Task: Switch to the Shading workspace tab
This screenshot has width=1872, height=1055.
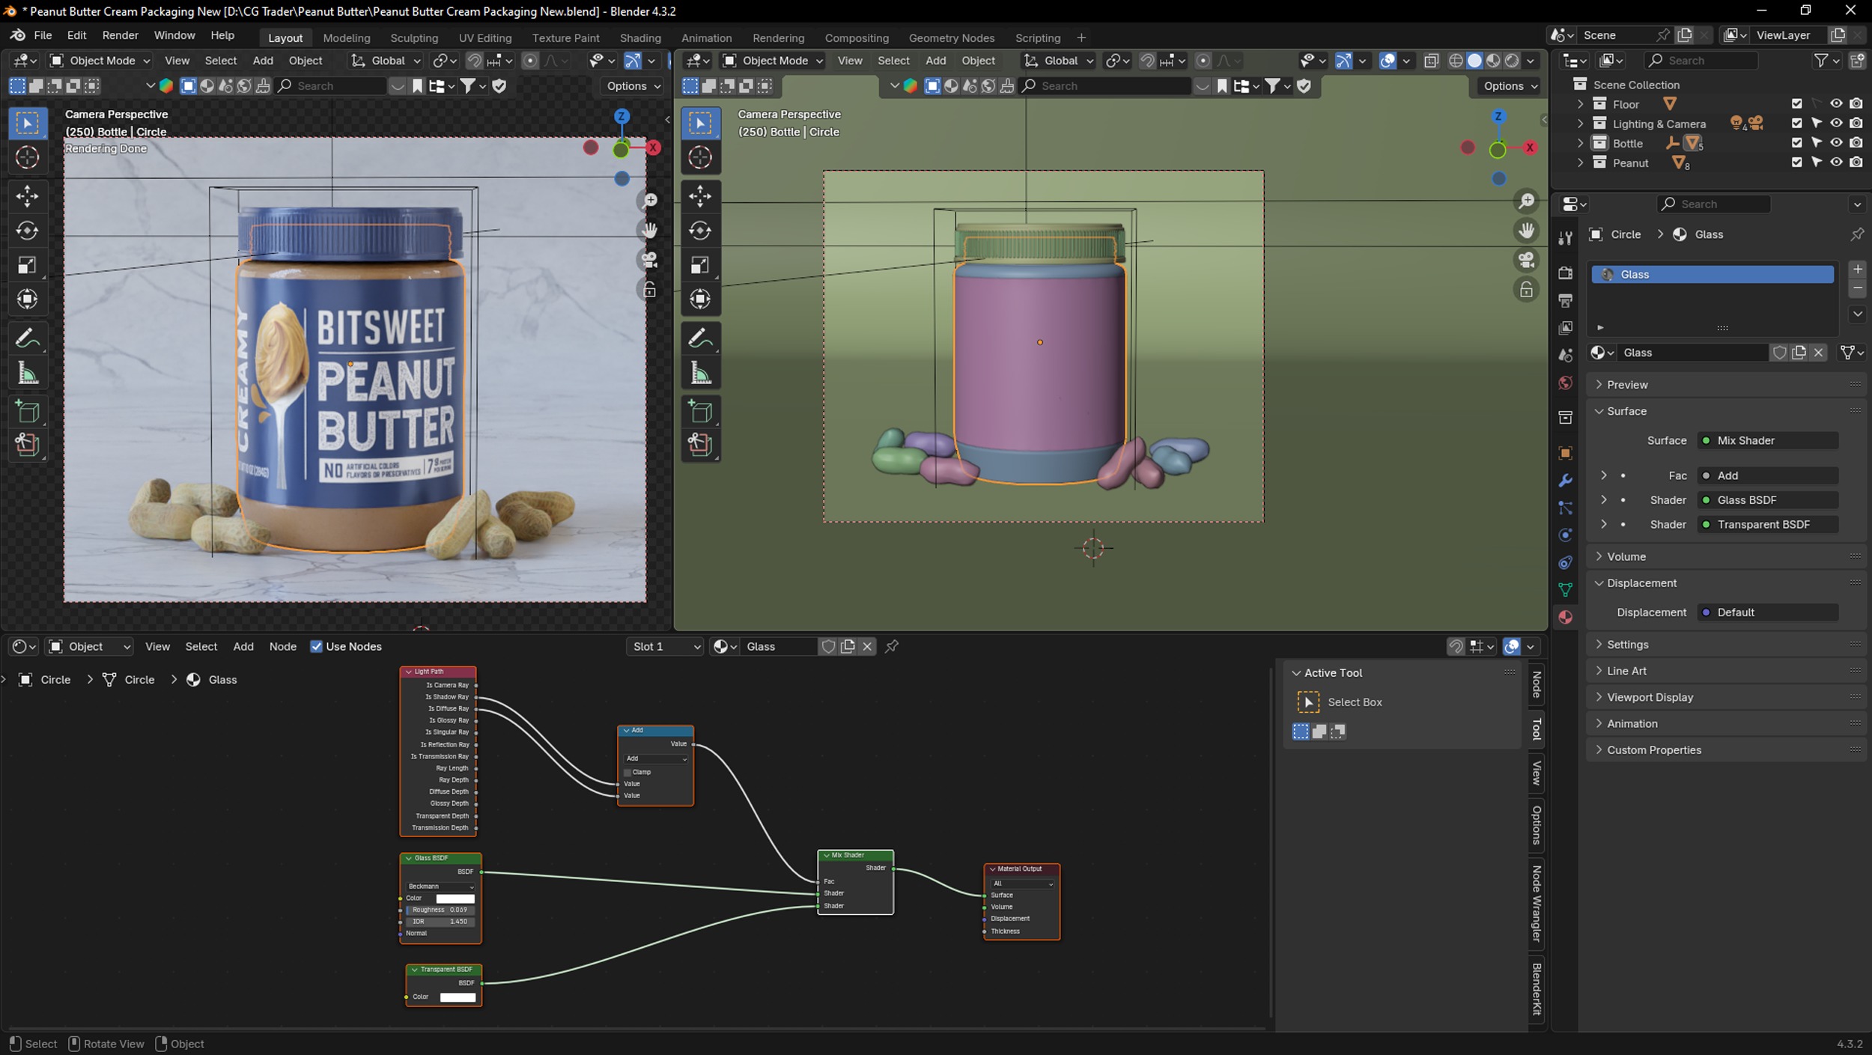Action: [x=639, y=38]
